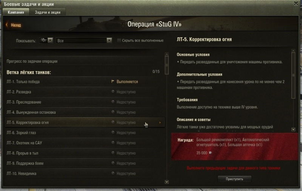Click the Приступить button

tap(234, 179)
